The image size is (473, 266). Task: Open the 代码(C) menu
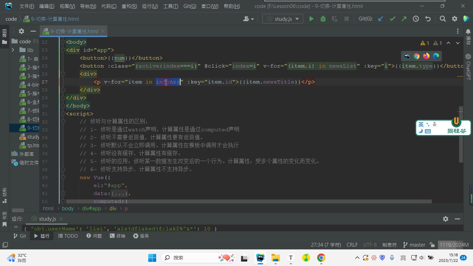point(109,6)
